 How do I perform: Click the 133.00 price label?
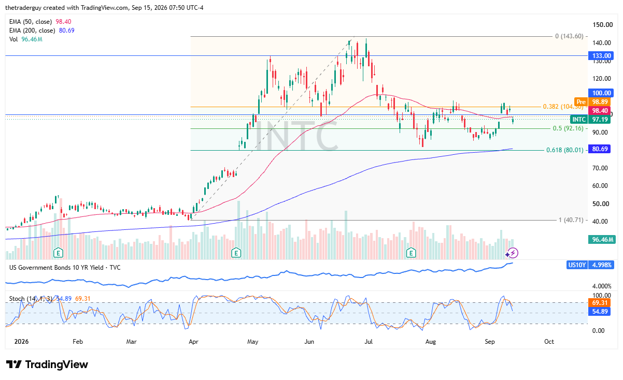click(601, 56)
